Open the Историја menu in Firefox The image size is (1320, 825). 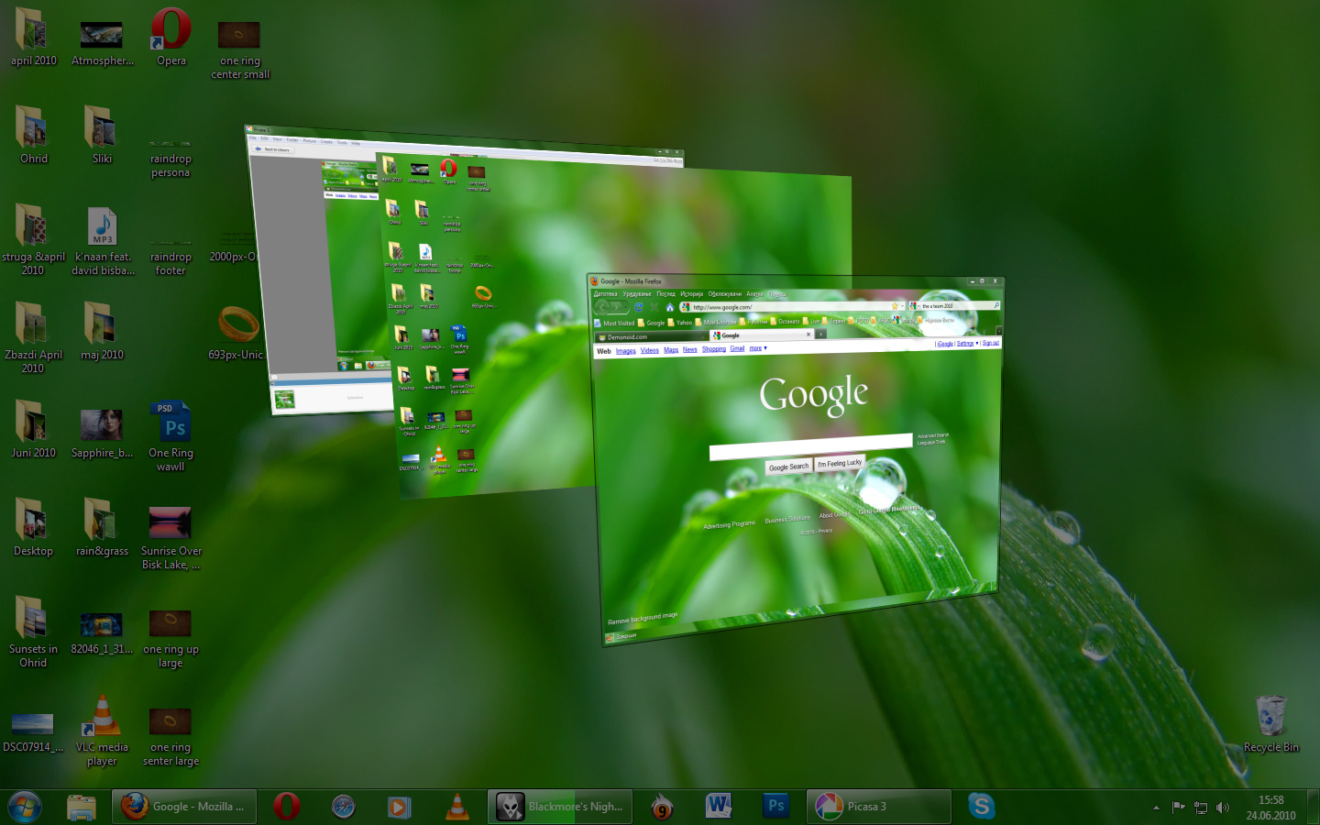691,293
